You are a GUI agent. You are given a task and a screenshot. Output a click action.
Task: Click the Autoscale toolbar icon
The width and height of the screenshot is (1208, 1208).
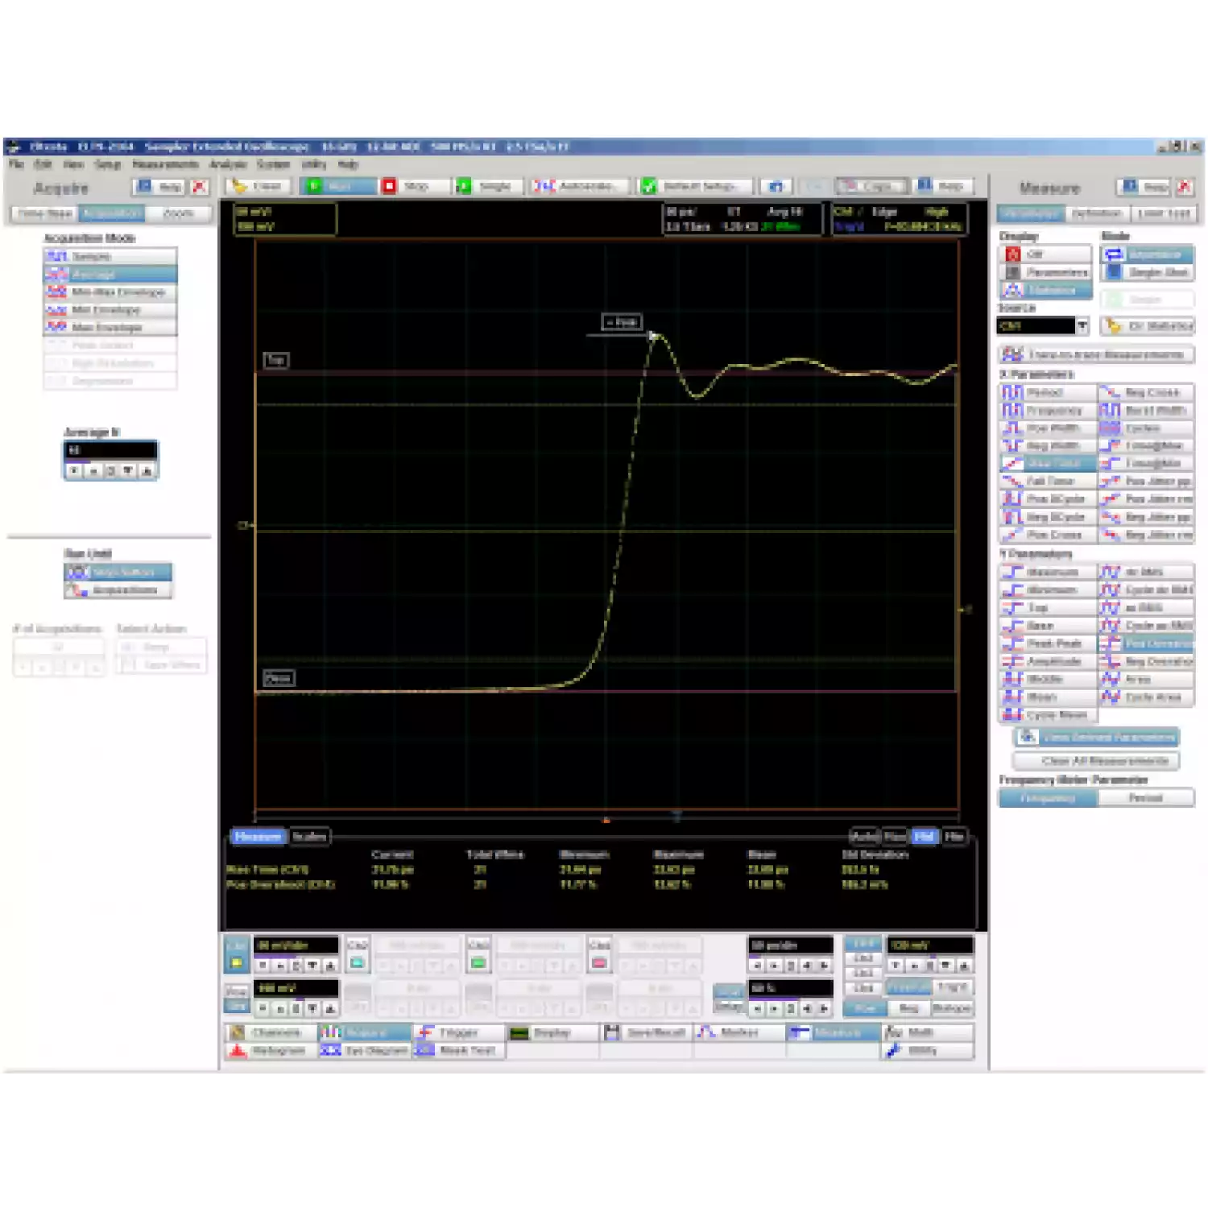(544, 186)
